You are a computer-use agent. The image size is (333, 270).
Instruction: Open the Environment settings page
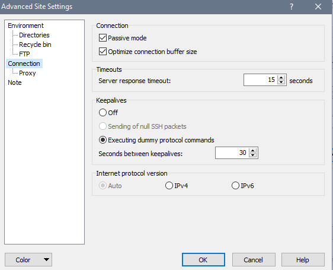point(25,26)
